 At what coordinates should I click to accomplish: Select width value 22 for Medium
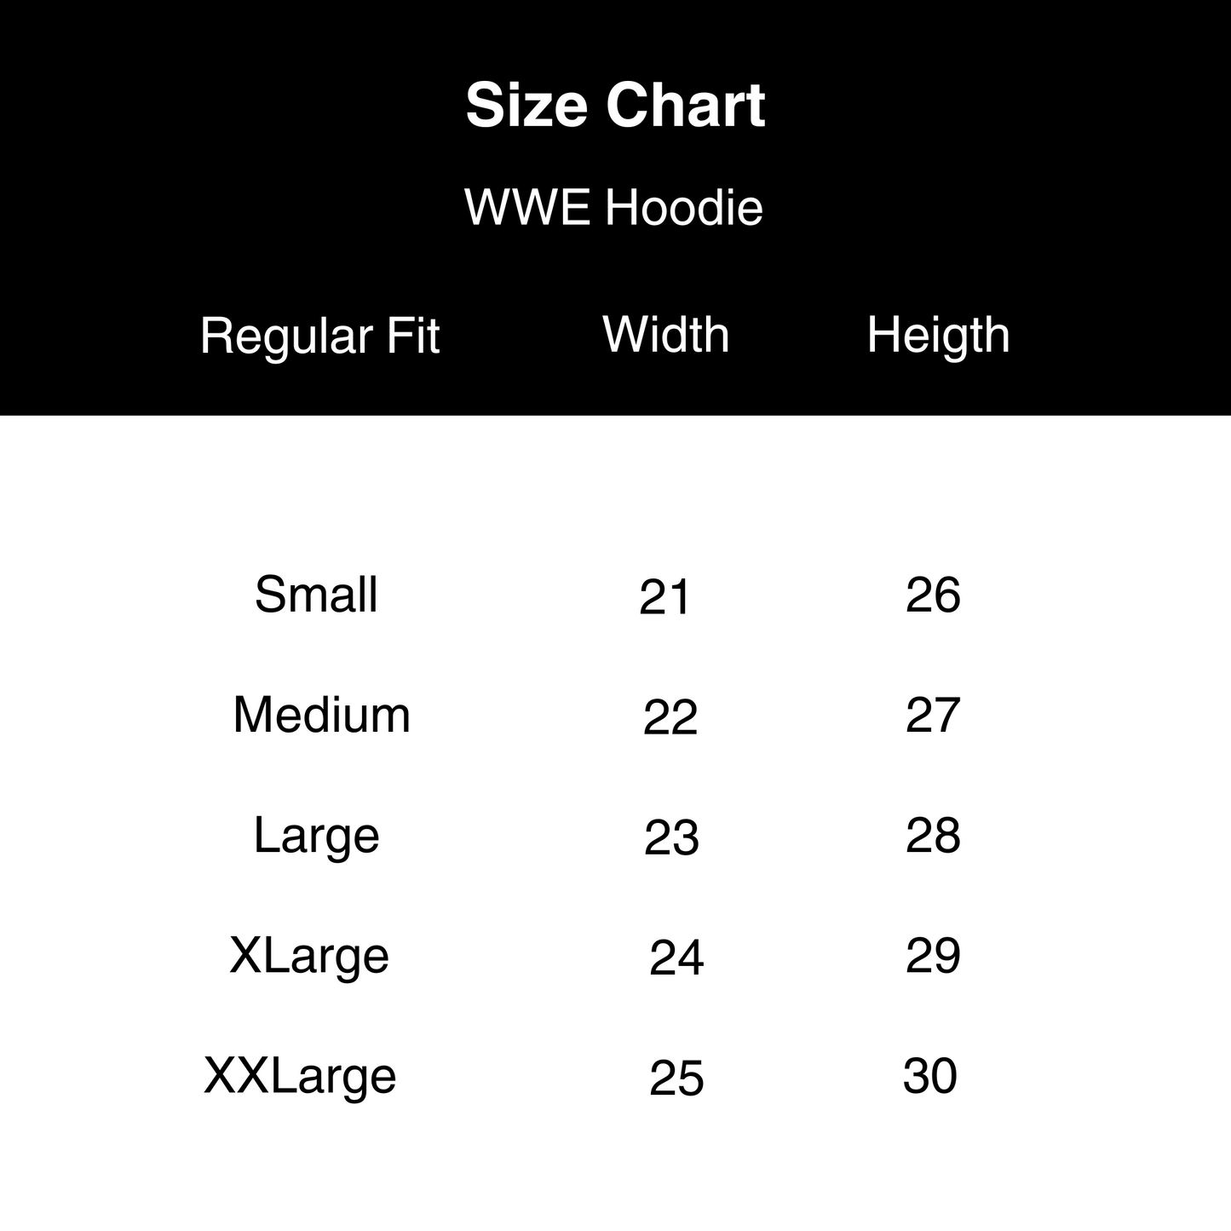click(x=670, y=717)
